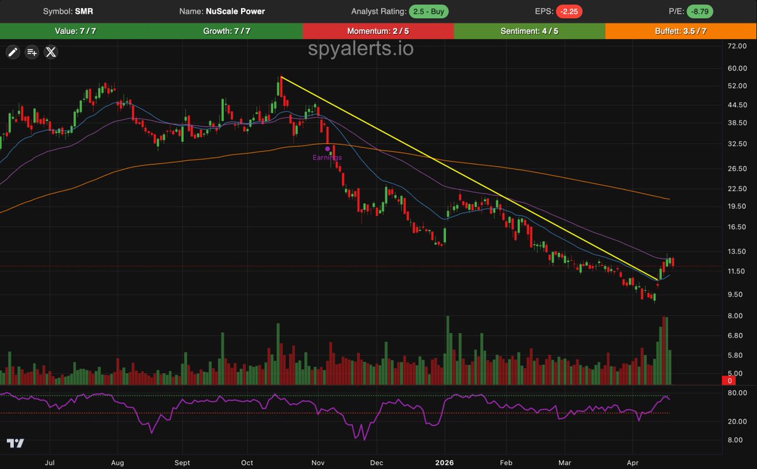Click the 26.50 price axis label
Screen dimensions: 757x469
click(737, 168)
